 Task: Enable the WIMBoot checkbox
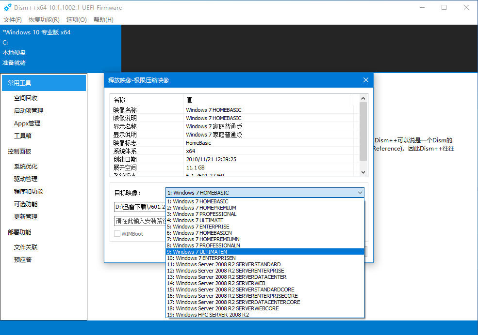click(x=117, y=234)
